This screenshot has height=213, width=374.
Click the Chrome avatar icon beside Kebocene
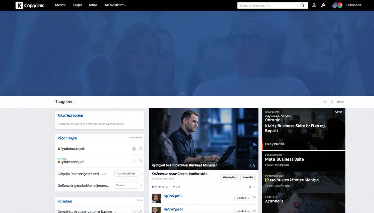tap(337, 5)
